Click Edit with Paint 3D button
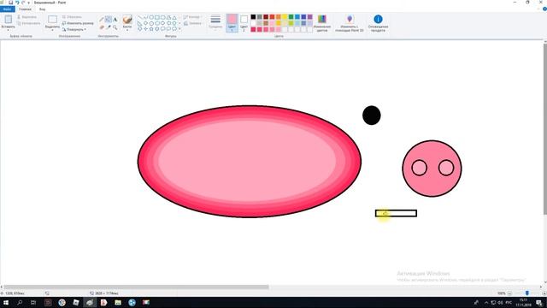Image resolution: width=547 pixels, height=308 pixels. 350,23
